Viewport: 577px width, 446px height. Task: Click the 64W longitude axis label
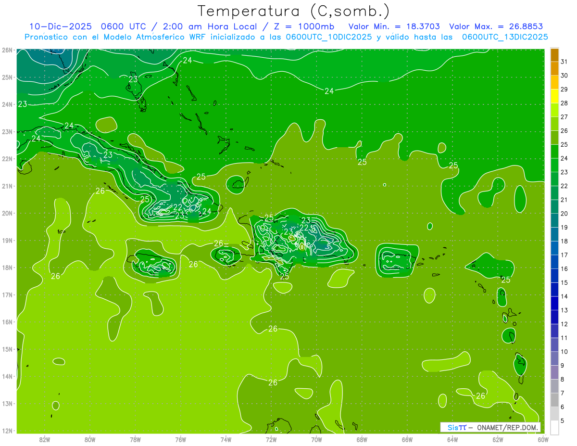pyautogui.click(x=452, y=439)
